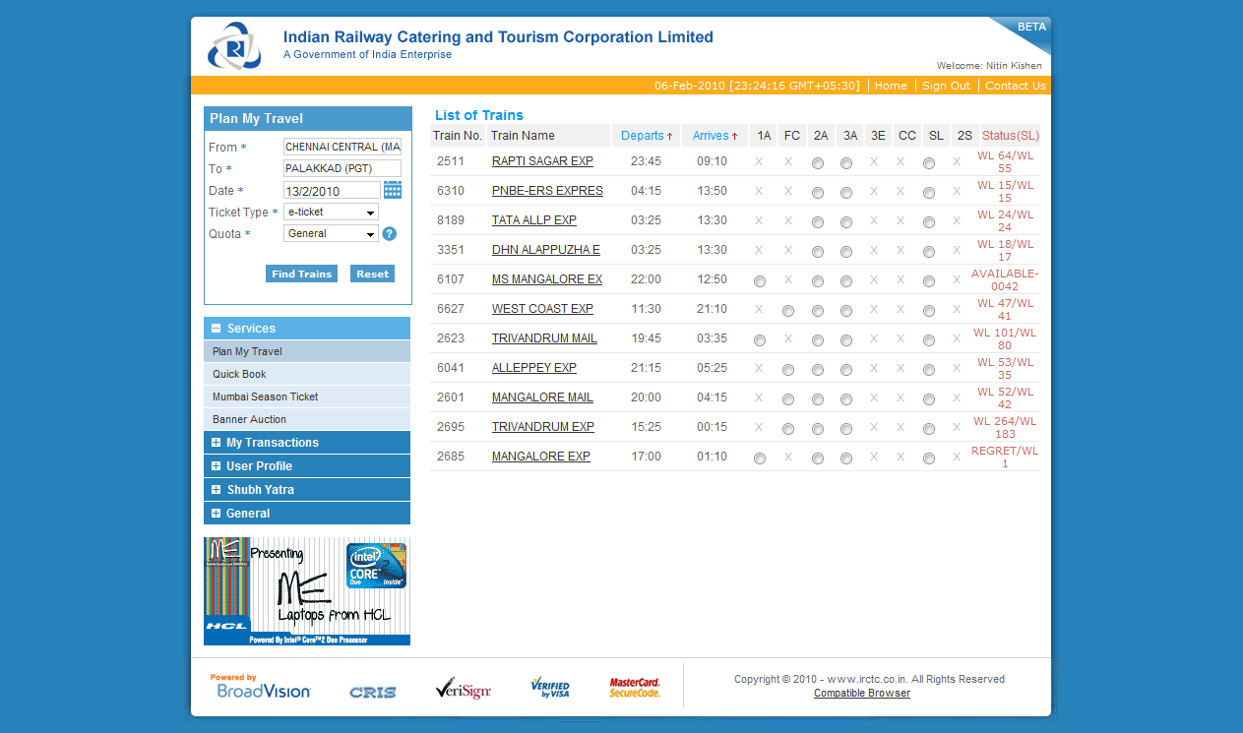Screen dimensions: 1243x733
Task: Open PNBE-ERS EXPRES train link
Action: pyautogui.click(x=547, y=191)
